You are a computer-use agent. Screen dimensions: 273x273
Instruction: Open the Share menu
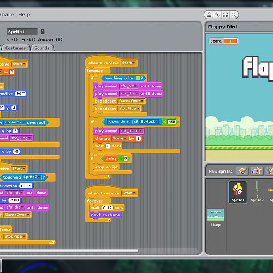coord(7,15)
